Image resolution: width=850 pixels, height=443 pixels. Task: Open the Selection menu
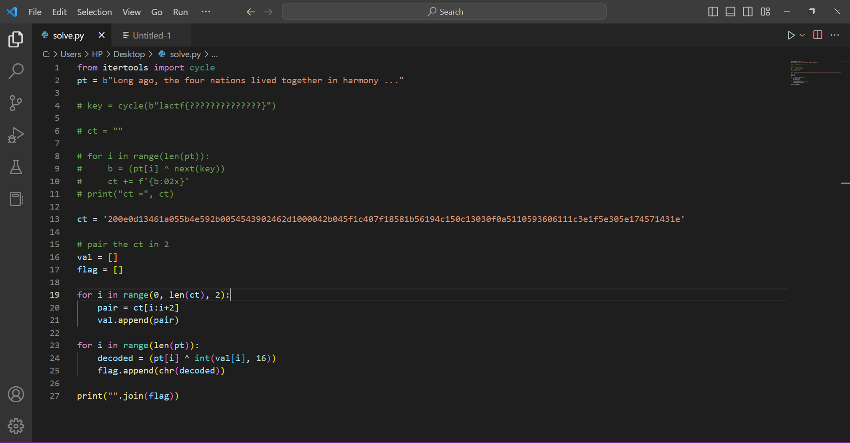[x=94, y=12]
